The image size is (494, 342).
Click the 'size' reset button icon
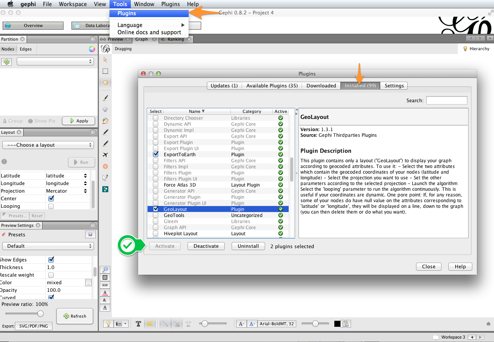(105, 285)
